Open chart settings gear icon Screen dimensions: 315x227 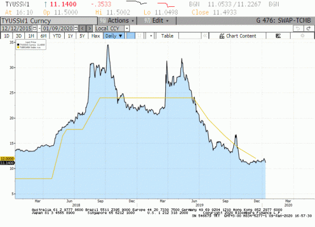tap(303, 36)
